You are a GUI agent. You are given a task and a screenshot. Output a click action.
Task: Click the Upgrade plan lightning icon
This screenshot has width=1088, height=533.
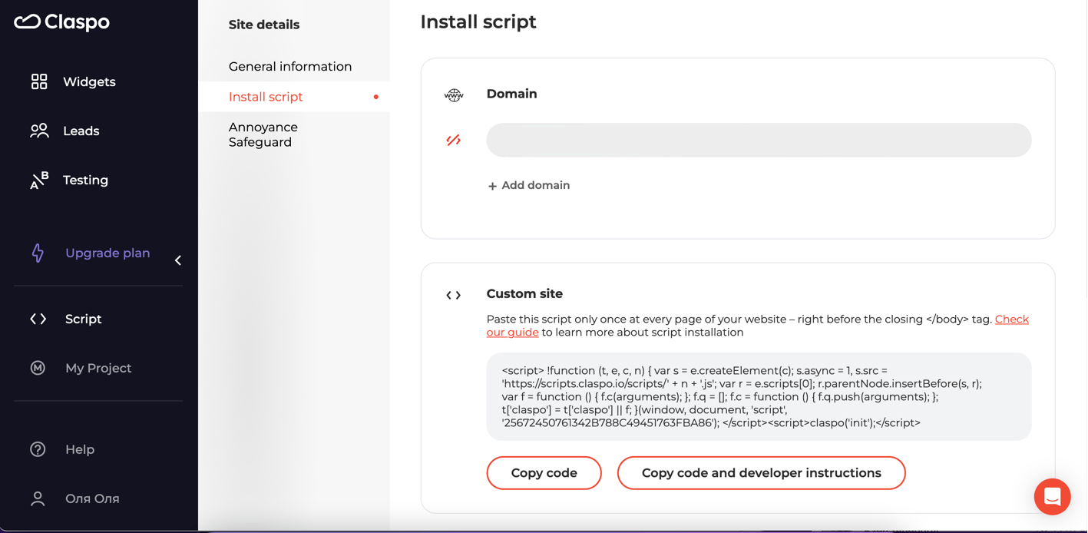pyautogui.click(x=38, y=253)
